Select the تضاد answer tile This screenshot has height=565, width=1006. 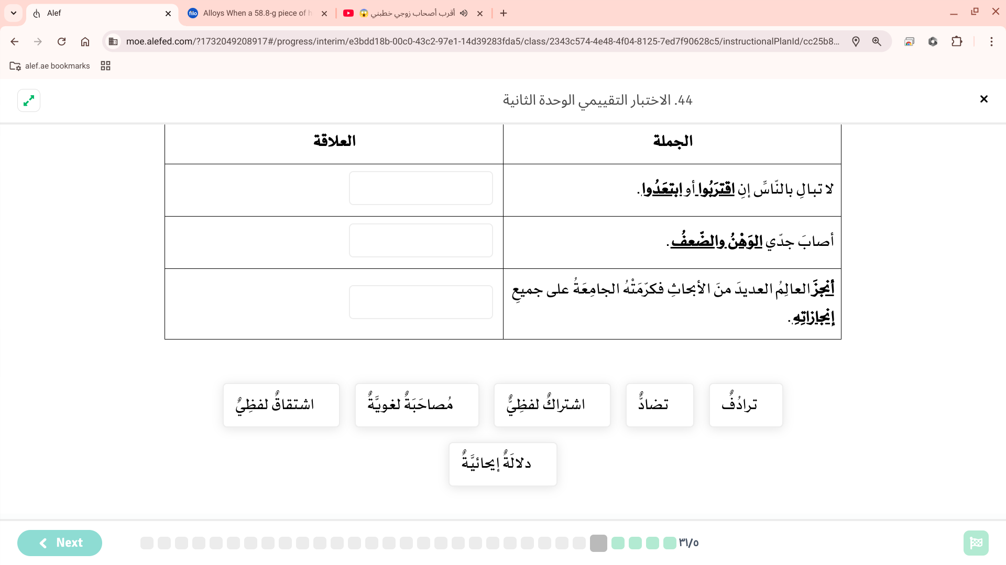[x=659, y=405]
